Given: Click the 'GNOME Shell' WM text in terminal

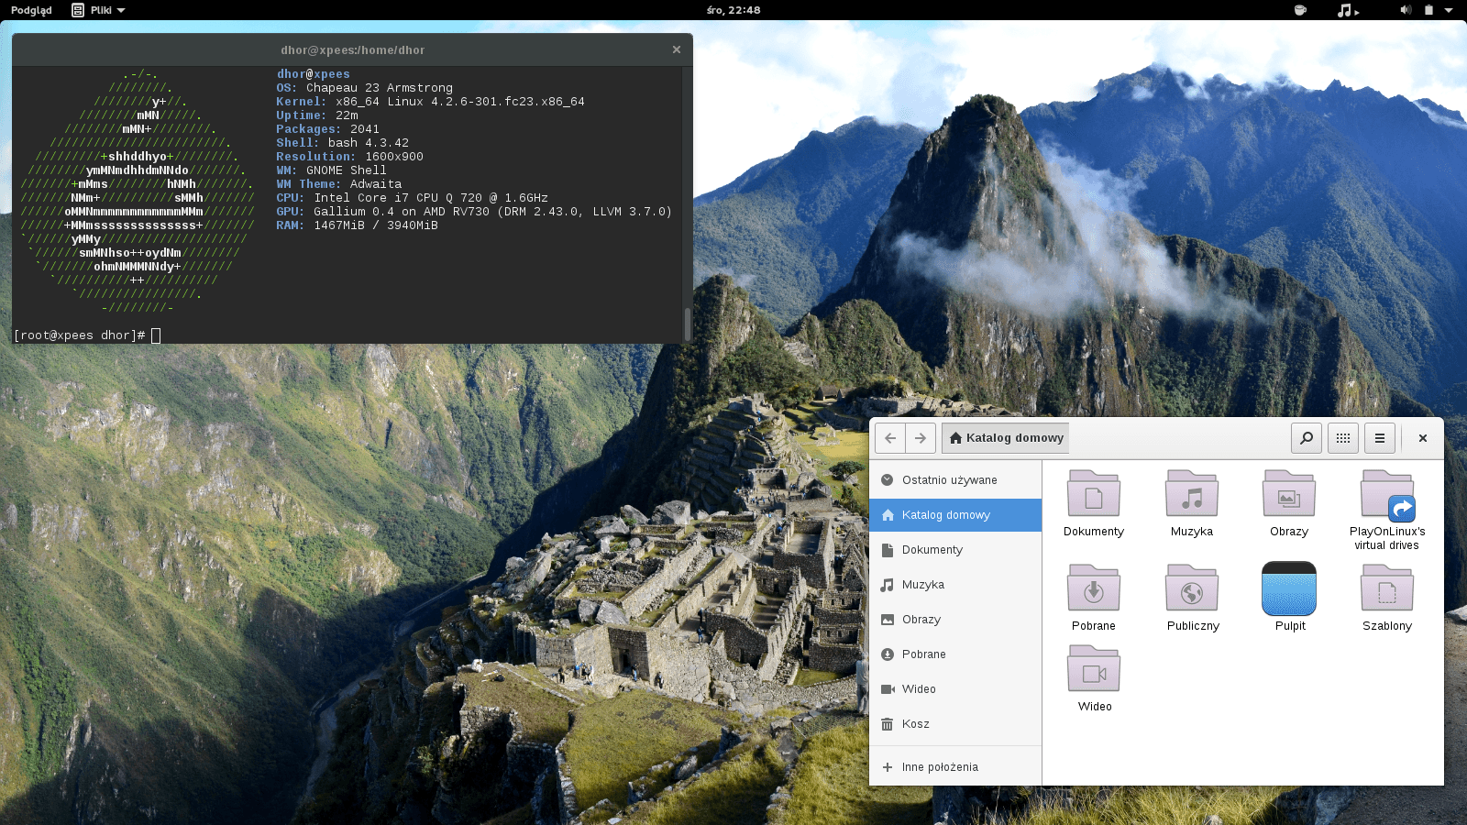Looking at the screenshot, I should [x=347, y=170].
